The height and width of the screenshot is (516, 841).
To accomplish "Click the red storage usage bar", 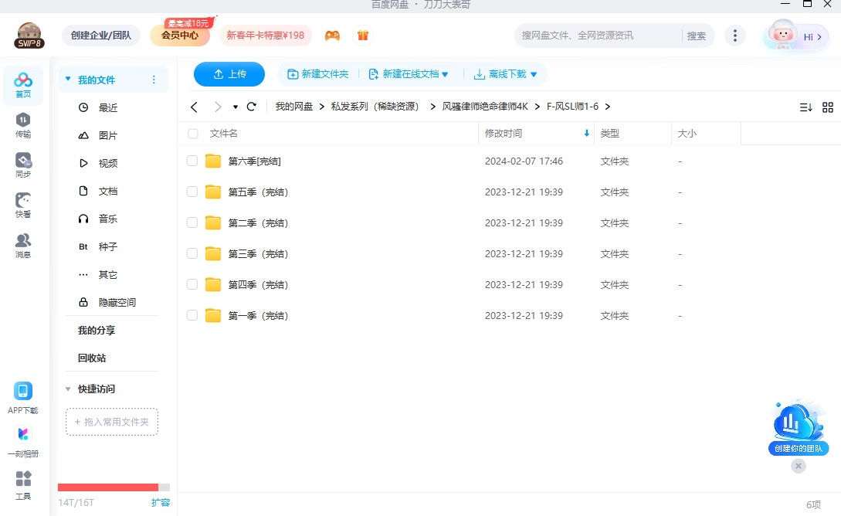I will pyautogui.click(x=108, y=487).
